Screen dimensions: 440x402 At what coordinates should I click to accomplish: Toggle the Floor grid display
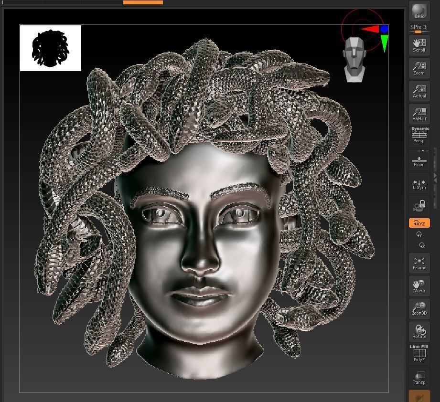(x=419, y=159)
